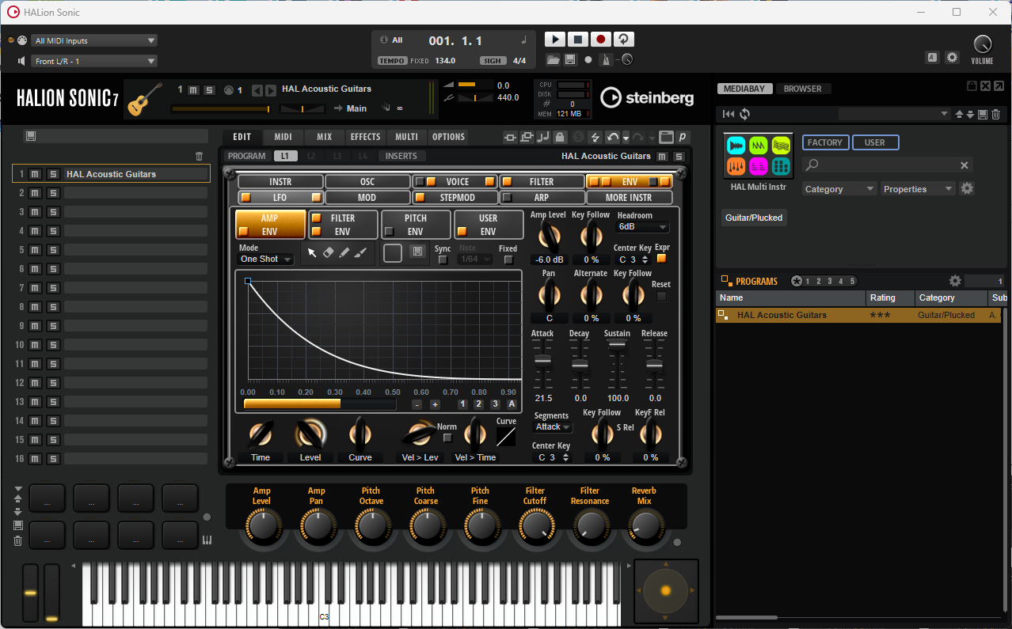Switch to the MIDI tab
Screen dimensions: 1012x629
(283, 137)
